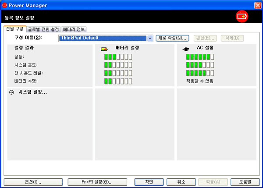Click the AC 설정 heading
The height and width of the screenshot is (188, 263).
pyautogui.click(x=205, y=48)
